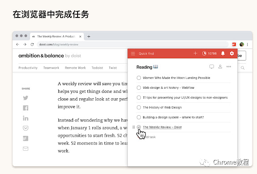This screenshot has width=257, height=174.
Task: Click the Todoist extension icon in the toolbar
Action: click(x=234, y=44)
